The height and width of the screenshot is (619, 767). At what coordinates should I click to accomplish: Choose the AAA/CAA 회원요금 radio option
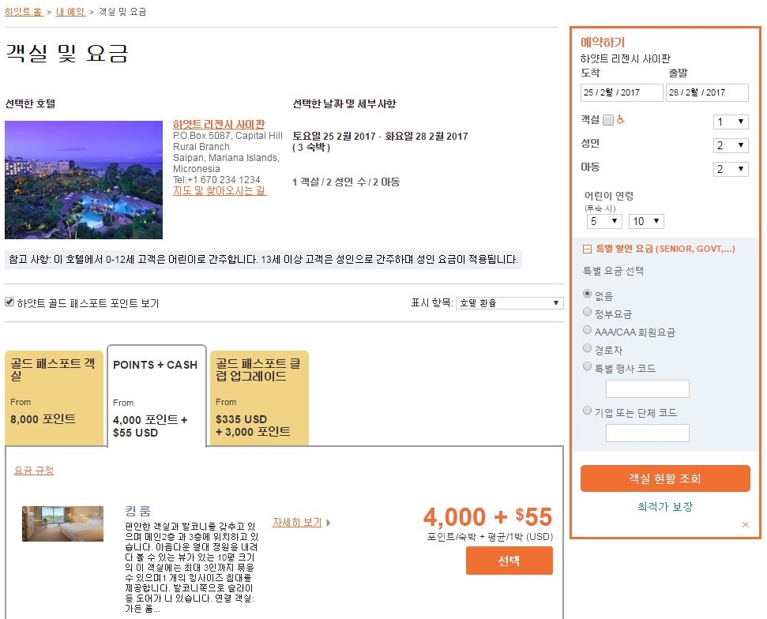point(588,330)
